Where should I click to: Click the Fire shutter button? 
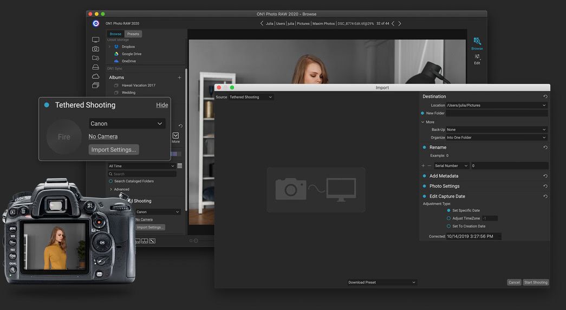(64, 137)
